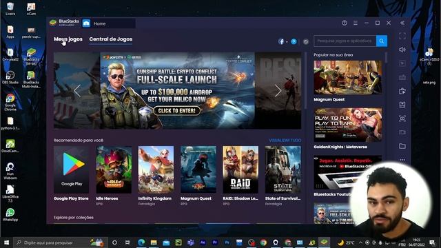Open Windows Start menu
The width and height of the screenshot is (441, 248).
coord(6,242)
